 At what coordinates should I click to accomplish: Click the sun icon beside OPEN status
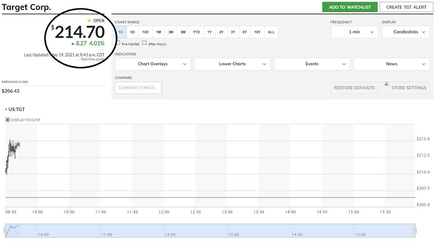(x=89, y=20)
